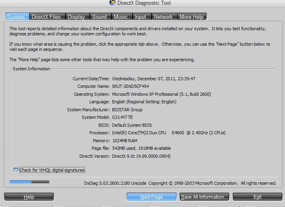
Task: Click Save All Information button
Action: click(204, 197)
